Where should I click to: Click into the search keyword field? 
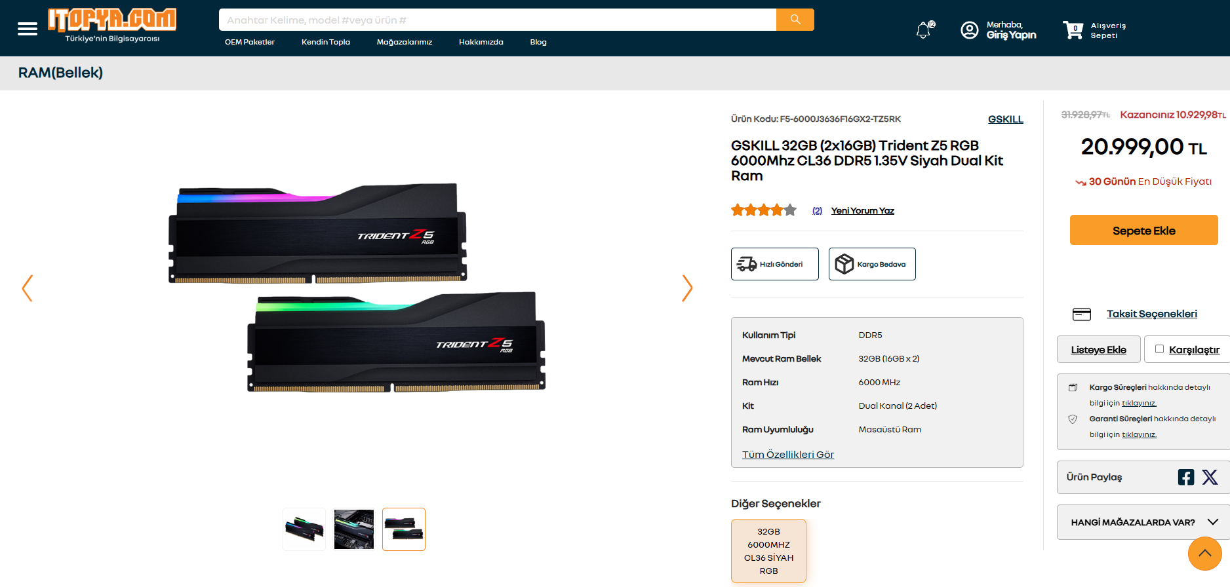(x=498, y=20)
